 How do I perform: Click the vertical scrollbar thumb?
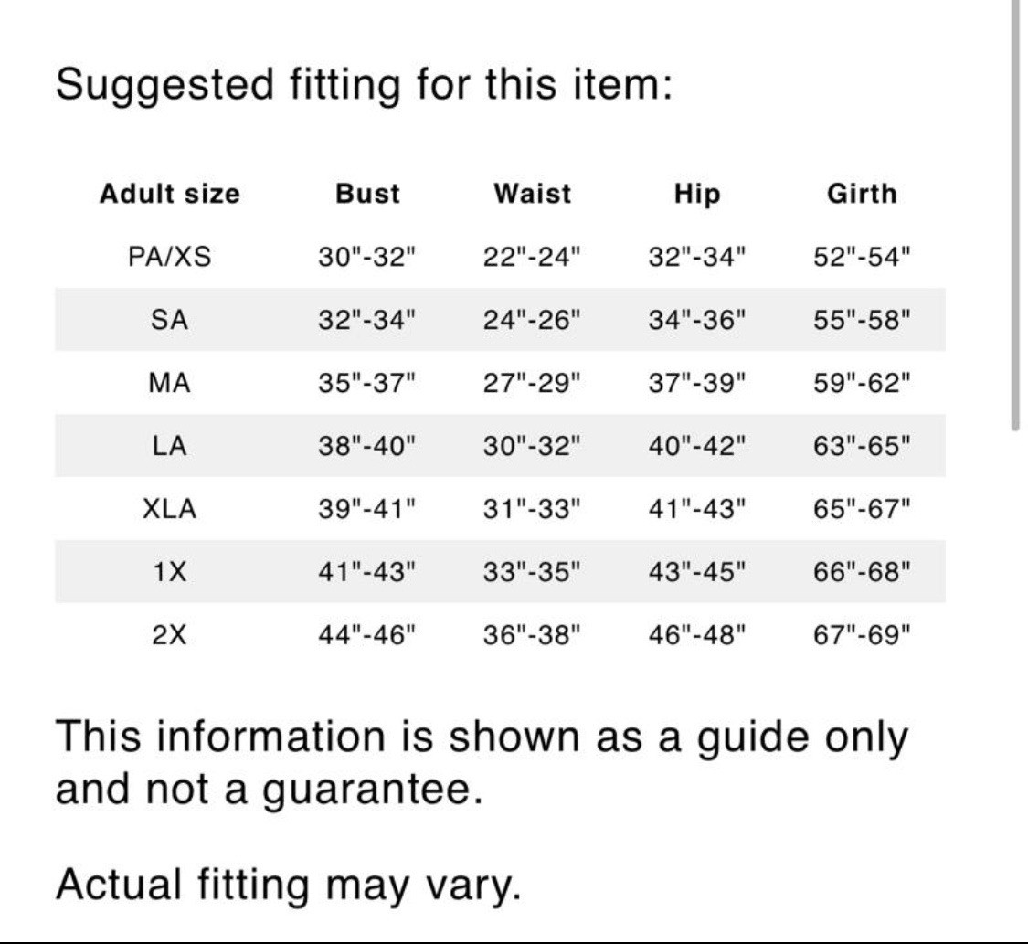(x=1015, y=213)
